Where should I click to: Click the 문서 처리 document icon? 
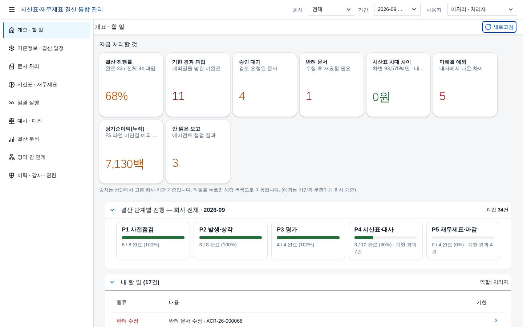point(12,66)
